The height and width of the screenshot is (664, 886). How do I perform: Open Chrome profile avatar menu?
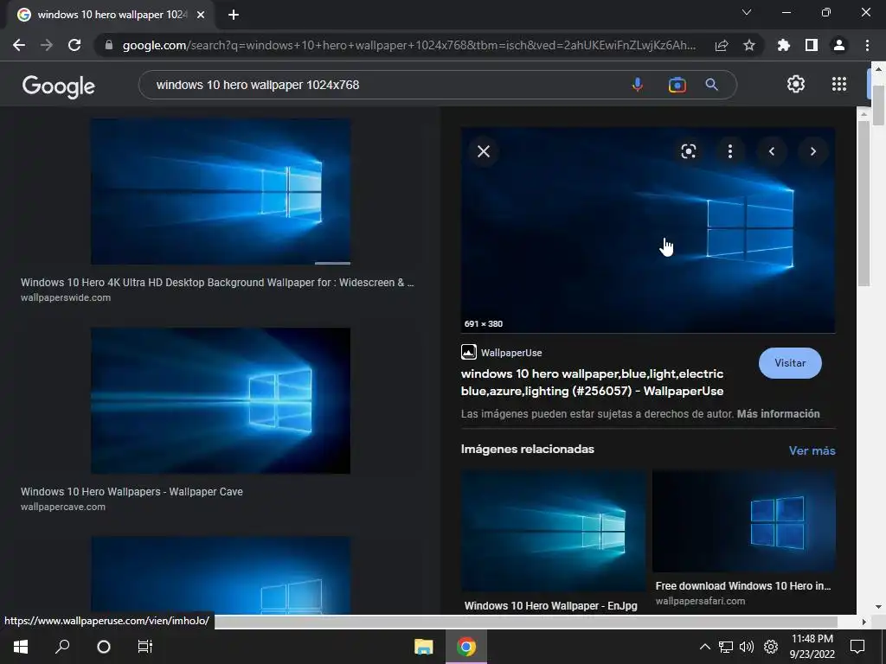coord(839,45)
